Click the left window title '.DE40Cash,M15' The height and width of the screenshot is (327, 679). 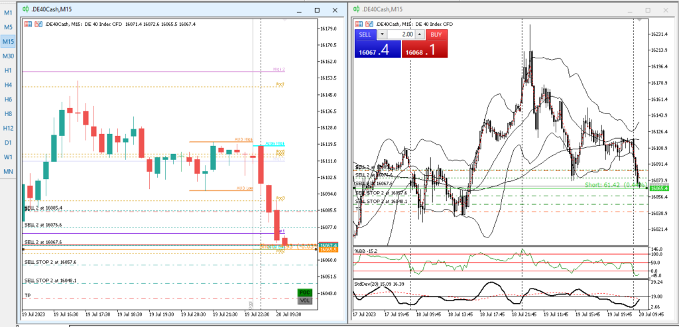coord(50,9)
